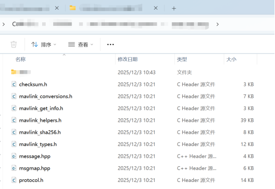This screenshot has width=275, height=189.
Task: Select file name checksum.h
Action: [33, 84]
